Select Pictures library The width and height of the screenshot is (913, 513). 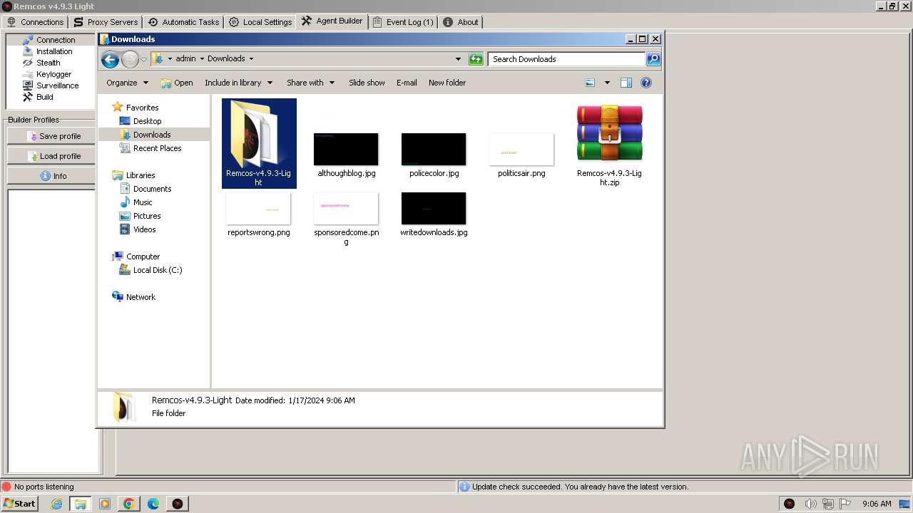tap(147, 216)
